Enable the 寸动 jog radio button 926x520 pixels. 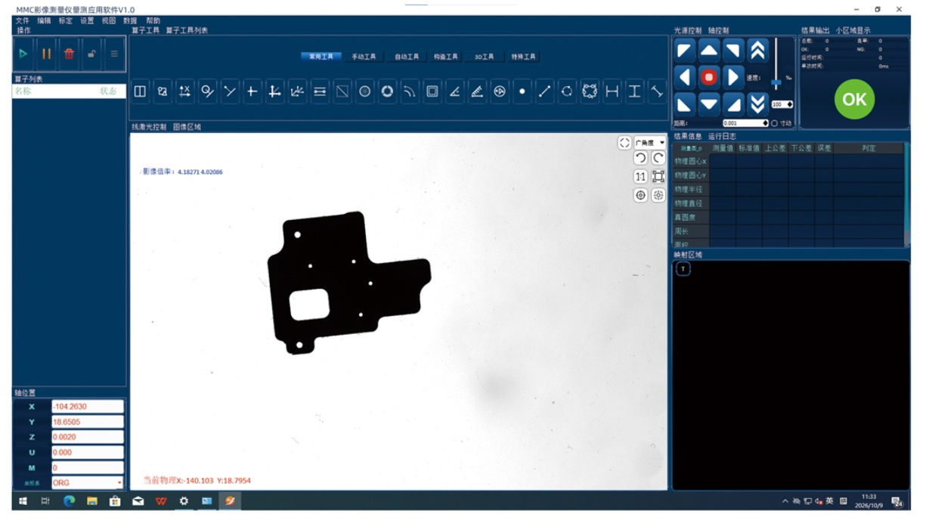click(x=775, y=123)
